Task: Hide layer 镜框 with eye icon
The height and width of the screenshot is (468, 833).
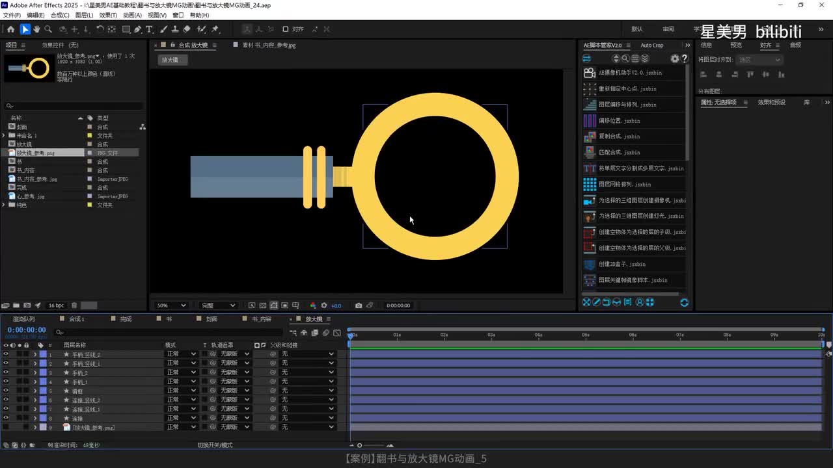Action: coord(6,391)
